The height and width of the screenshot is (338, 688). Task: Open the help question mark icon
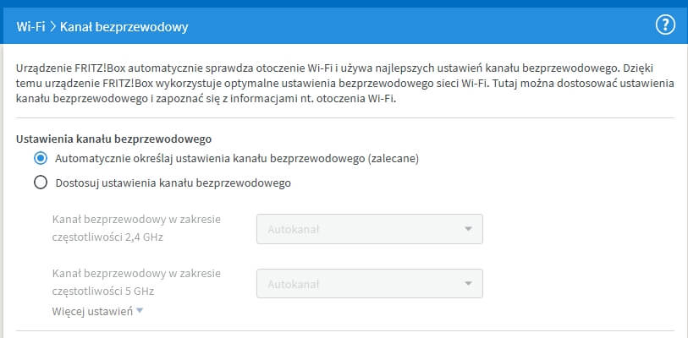(665, 26)
